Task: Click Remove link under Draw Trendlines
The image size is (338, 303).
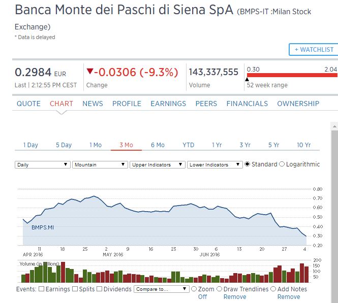Action: [235, 296]
